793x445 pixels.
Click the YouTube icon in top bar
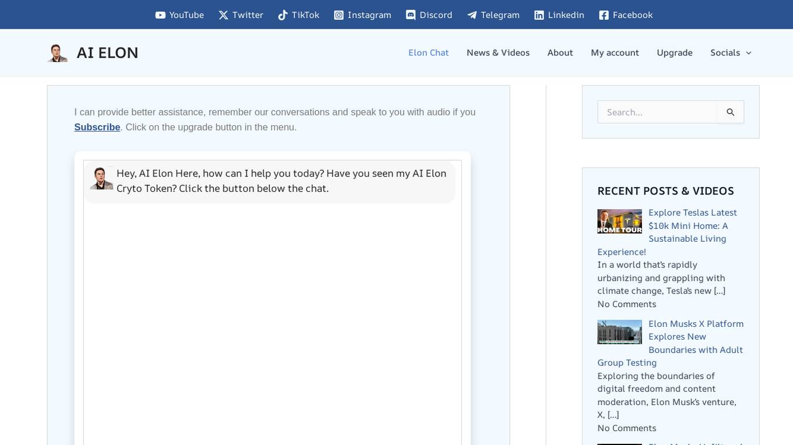coord(160,15)
